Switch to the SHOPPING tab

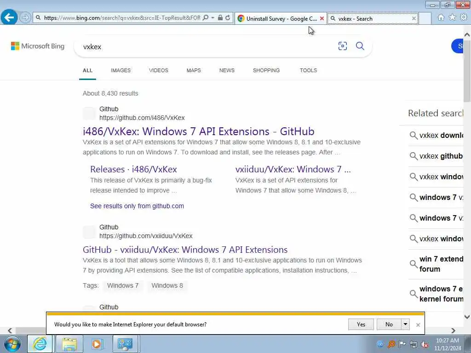click(x=266, y=70)
